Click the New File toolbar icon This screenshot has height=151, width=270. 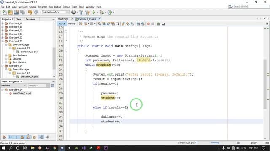tap(5, 12)
